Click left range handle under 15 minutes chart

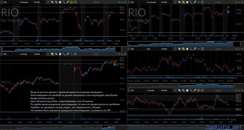click(128, 44)
